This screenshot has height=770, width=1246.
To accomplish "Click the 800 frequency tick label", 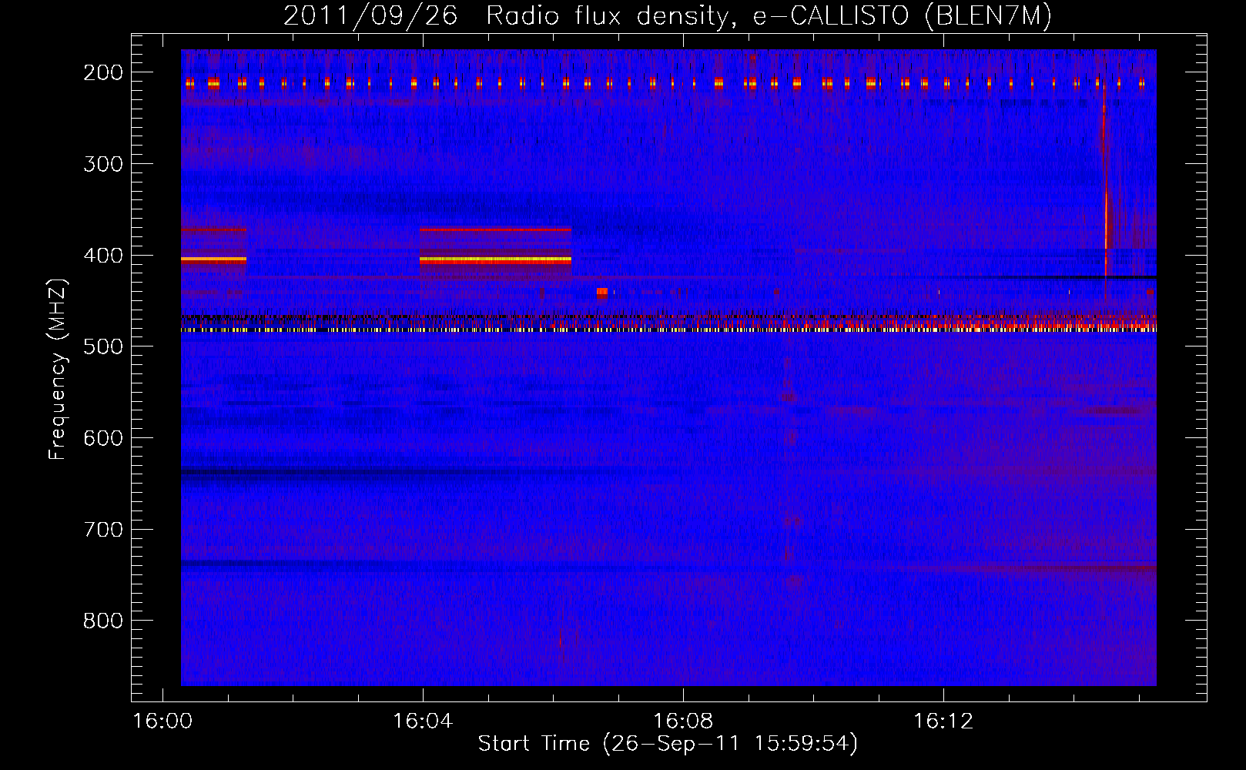I will tap(102, 621).
